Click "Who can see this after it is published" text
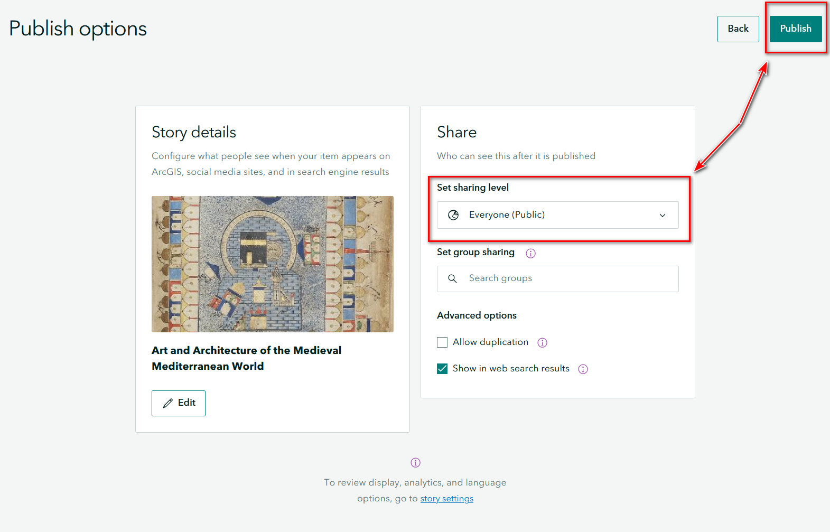The width and height of the screenshot is (830, 532). point(516,156)
